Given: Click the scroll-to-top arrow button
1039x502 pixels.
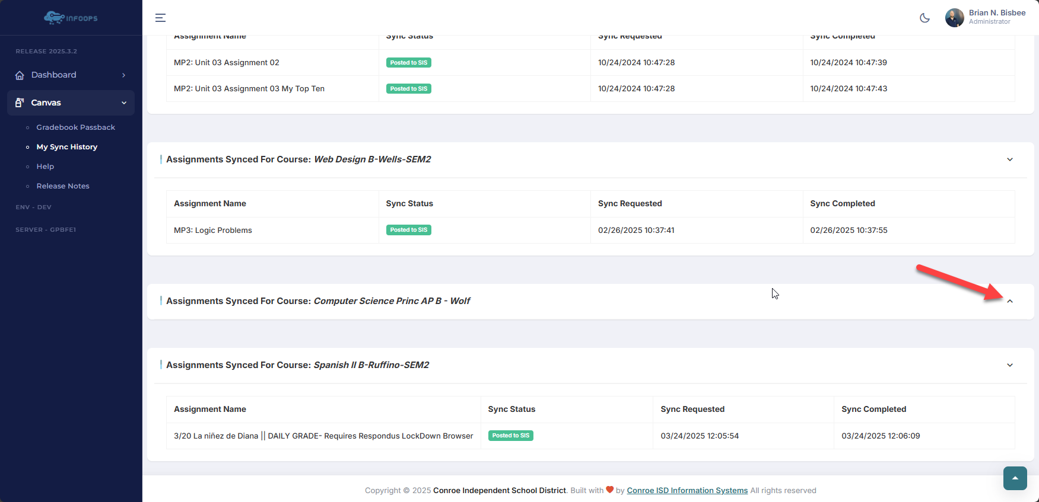Looking at the screenshot, I should coord(1015,478).
